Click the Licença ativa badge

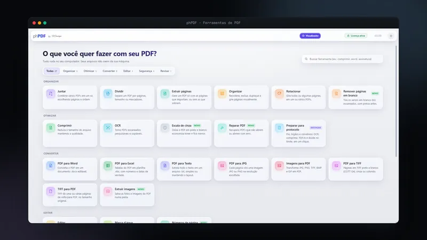tap(356, 36)
